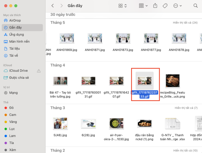Select the Đỏ red tag
The height and width of the screenshot is (153, 202).
click(22, 108)
